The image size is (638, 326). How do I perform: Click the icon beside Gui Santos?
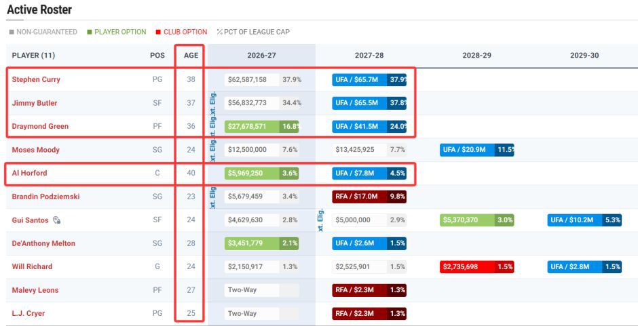point(56,220)
